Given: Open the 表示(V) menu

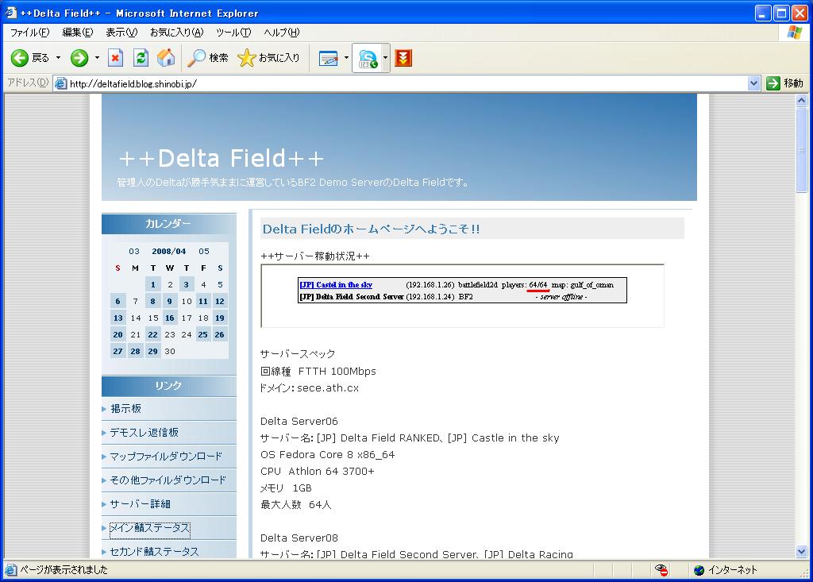Looking at the screenshot, I should click(121, 33).
